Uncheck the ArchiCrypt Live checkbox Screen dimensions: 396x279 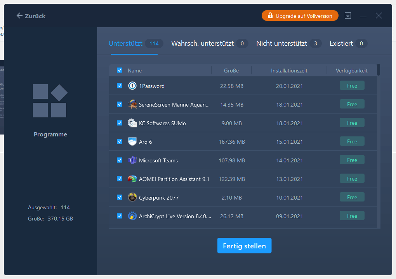tap(120, 216)
